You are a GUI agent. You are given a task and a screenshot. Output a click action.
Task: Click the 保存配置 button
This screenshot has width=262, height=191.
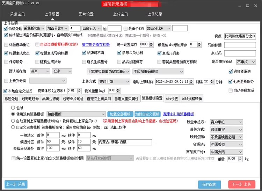point(209,184)
